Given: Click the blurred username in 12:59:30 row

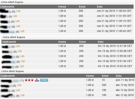Looking at the screenshot, I should point(9,57).
